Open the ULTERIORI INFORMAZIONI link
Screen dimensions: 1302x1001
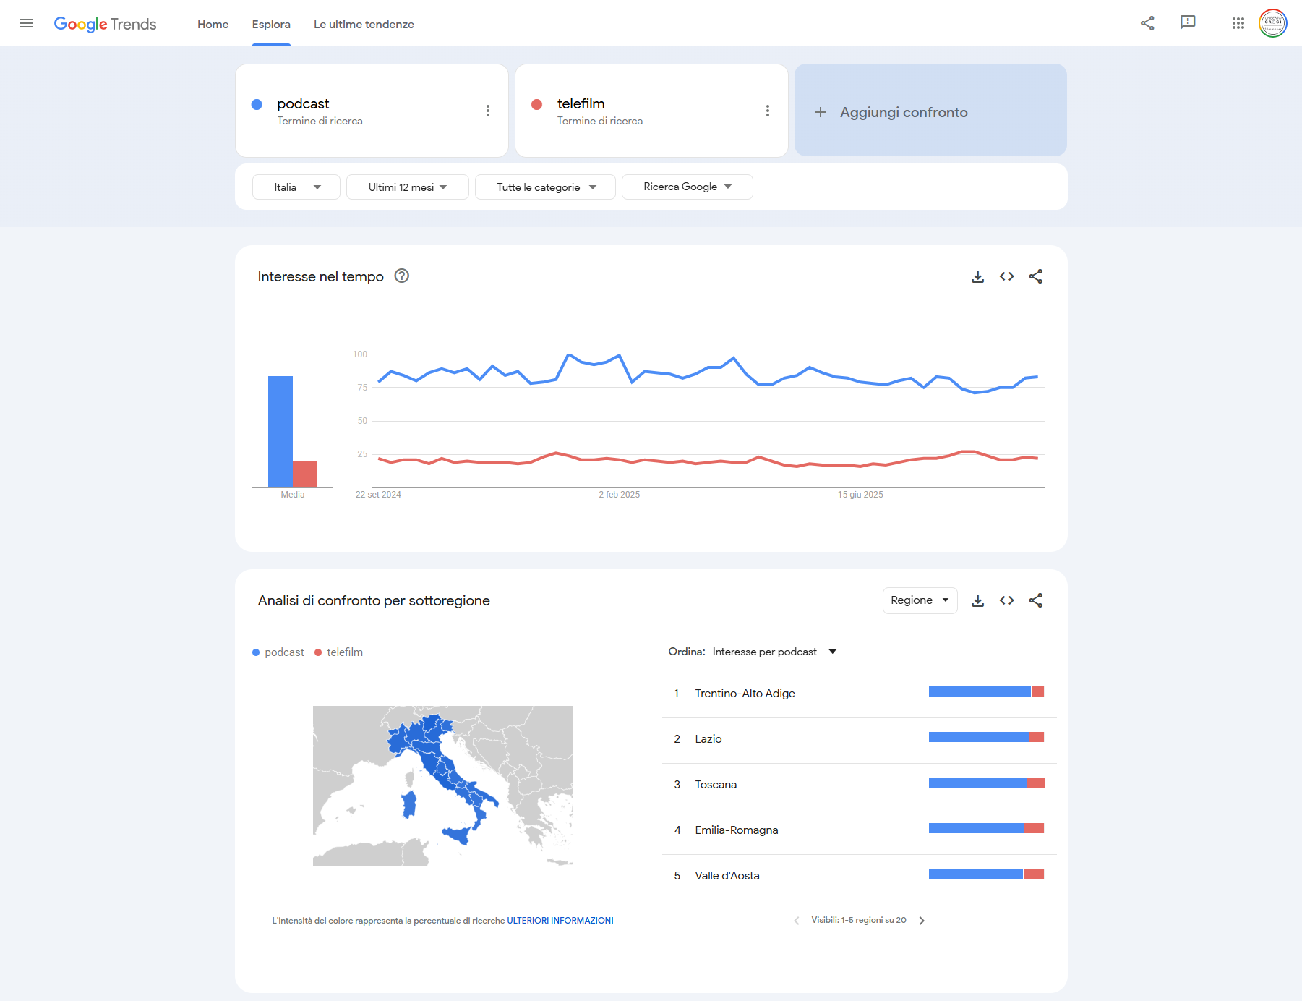tap(560, 920)
